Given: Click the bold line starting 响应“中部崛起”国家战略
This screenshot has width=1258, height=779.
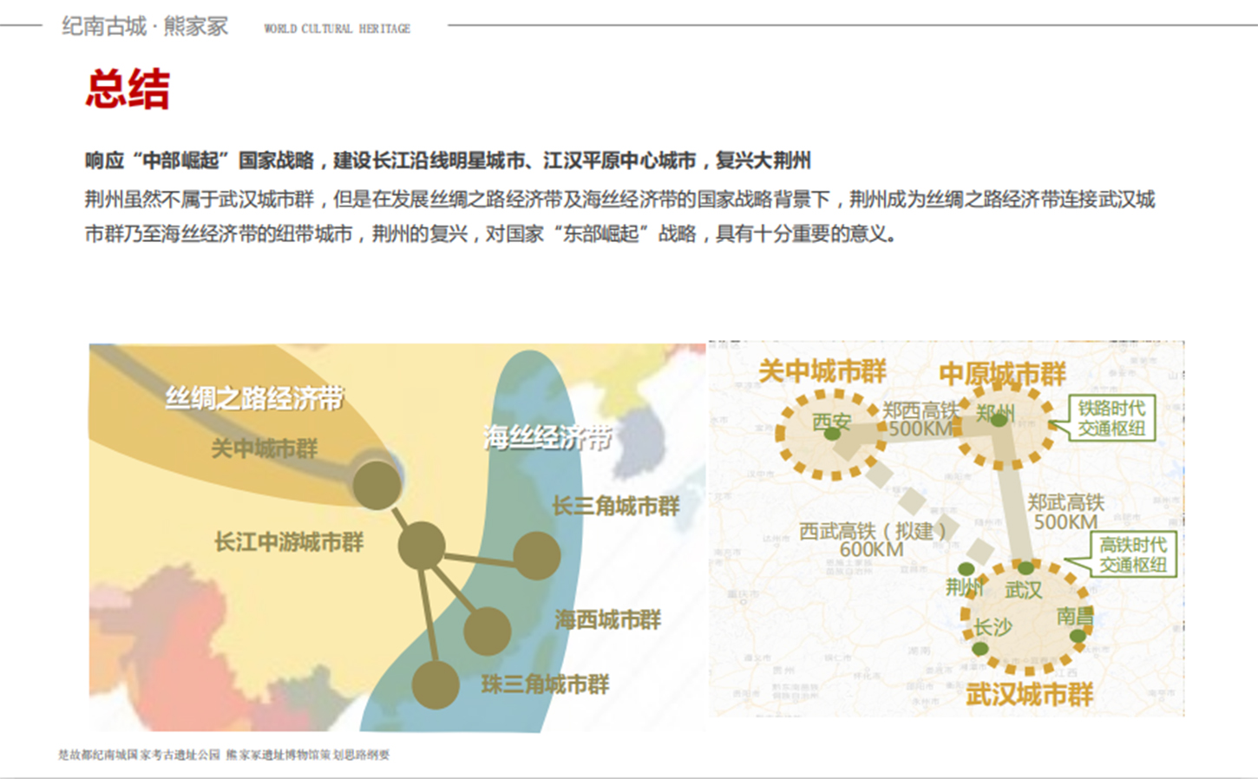Looking at the screenshot, I should [x=448, y=160].
